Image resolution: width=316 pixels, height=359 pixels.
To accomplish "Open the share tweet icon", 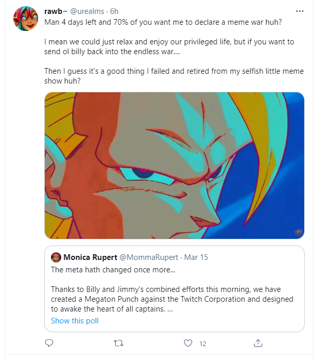I will tap(258, 343).
